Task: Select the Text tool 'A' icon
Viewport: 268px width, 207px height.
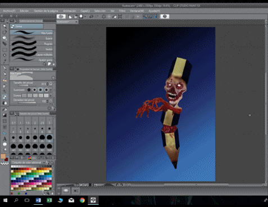Action: point(4,139)
